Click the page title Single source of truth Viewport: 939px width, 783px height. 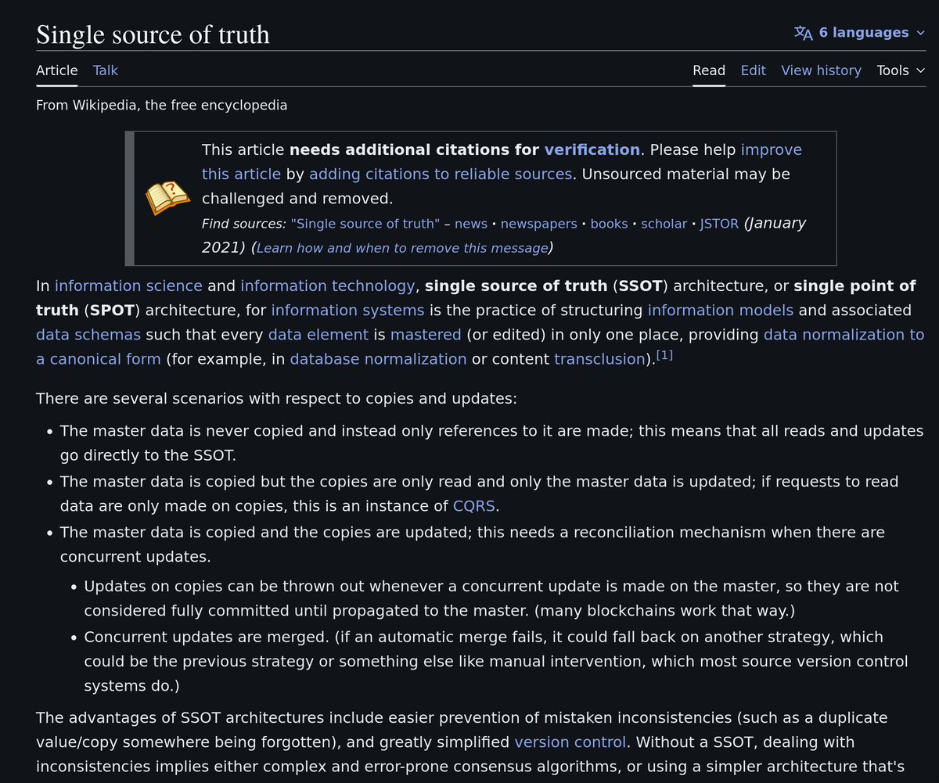153,34
